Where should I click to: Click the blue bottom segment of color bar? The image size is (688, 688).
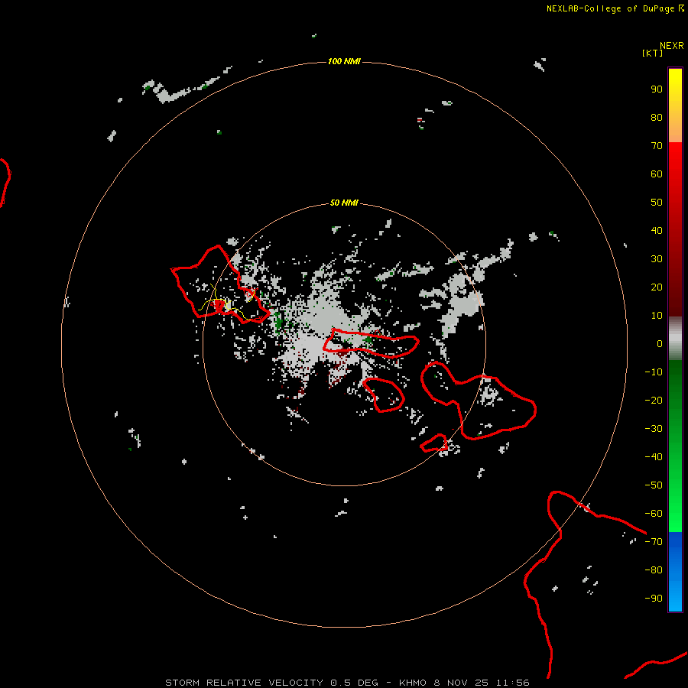click(x=675, y=571)
